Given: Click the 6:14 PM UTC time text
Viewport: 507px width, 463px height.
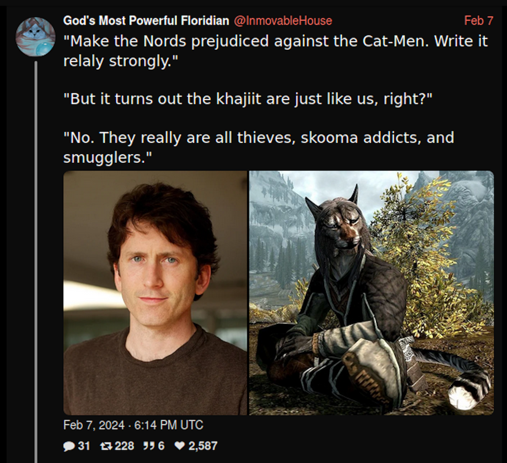Looking at the screenshot, I should [x=169, y=425].
